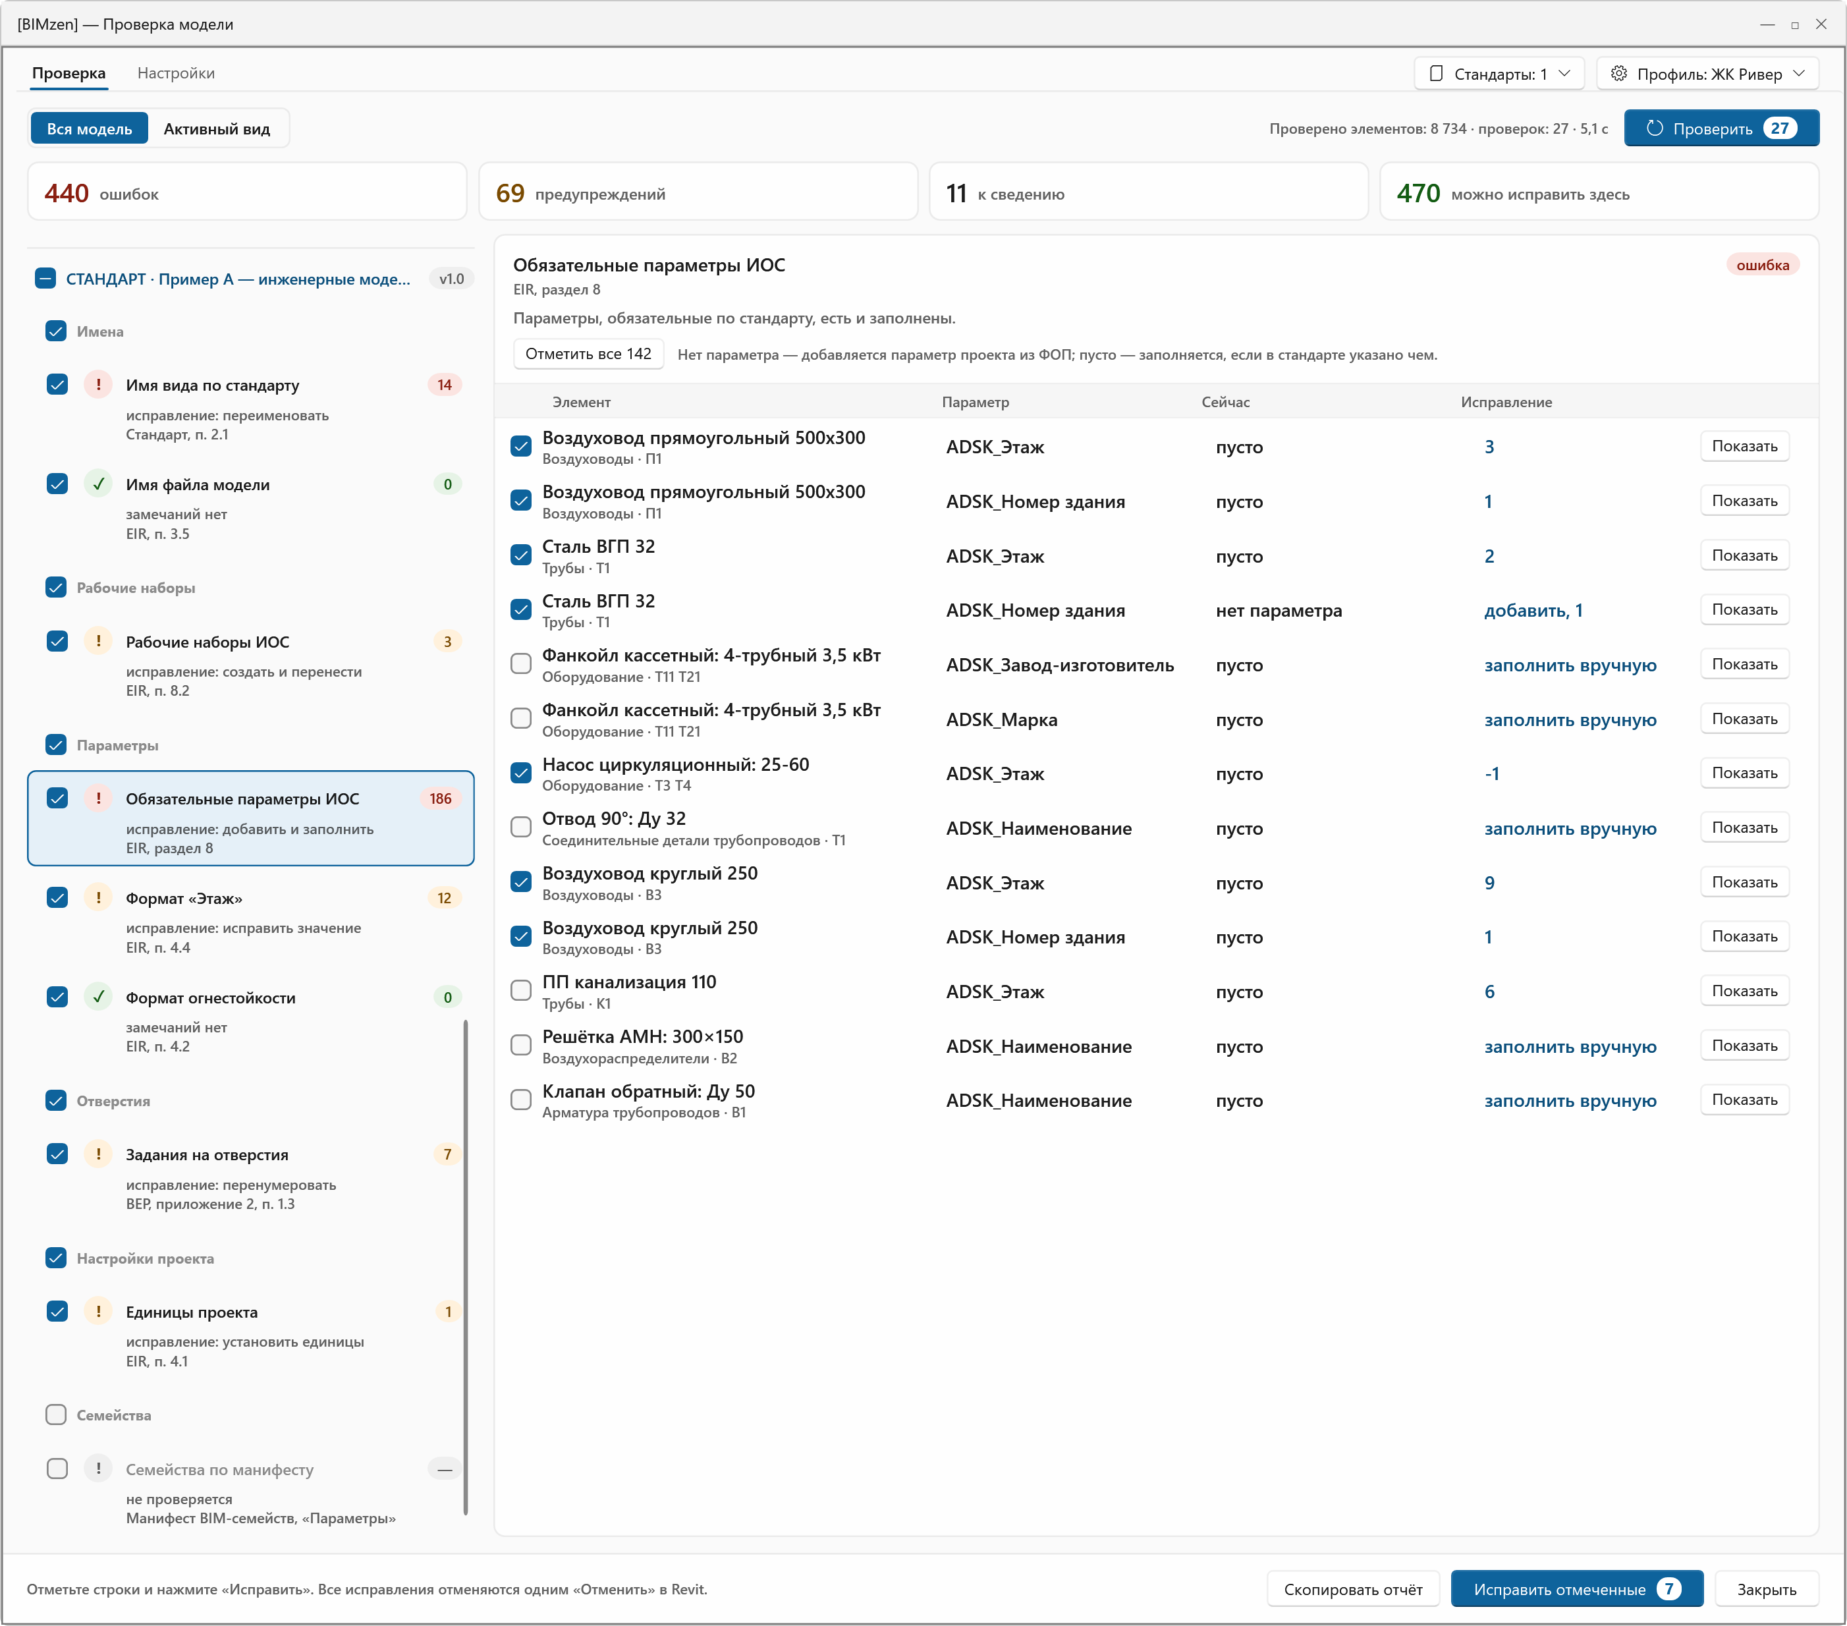
Task: Click the v1.0 version badge
Action: click(451, 279)
